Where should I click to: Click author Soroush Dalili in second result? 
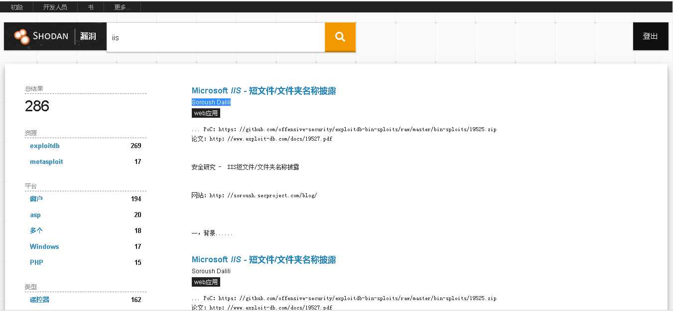click(x=211, y=271)
